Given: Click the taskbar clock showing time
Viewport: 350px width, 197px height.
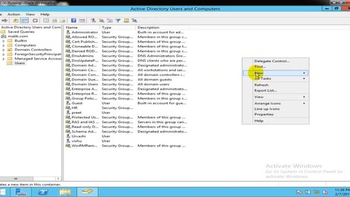Looking at the screenshot, I should pyautogui.click(x=342, y=192).
